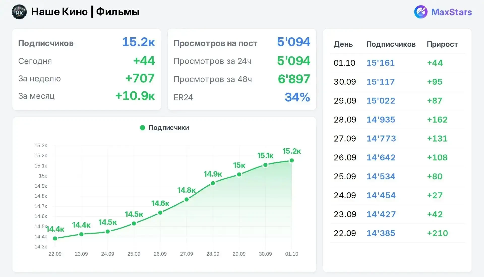This screenshot has height=277, width=484.
Task: Click growth value +162 for 28.09
Action: (x=437, y=119)
